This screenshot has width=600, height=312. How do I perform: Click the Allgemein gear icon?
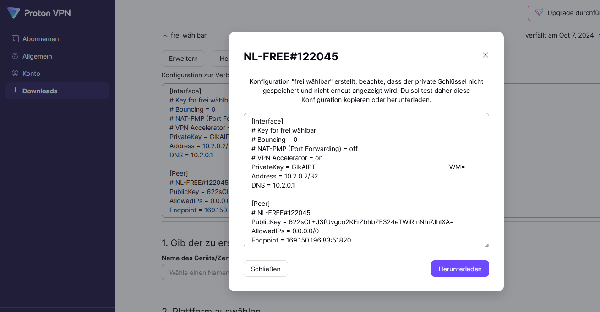tap(15, 56)
